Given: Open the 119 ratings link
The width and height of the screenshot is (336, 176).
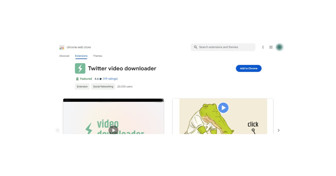Looking at the screenshot, I should point(110,79).
